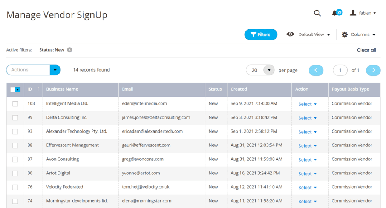The image size is (386, 208).
Task: Click the current page number field
Action: [340, 70]
